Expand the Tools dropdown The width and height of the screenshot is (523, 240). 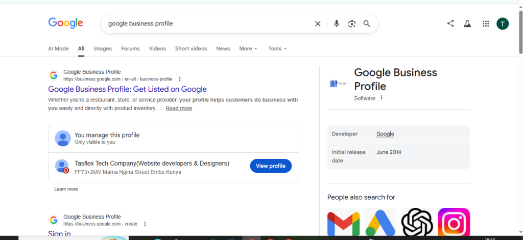pos(277,48)
